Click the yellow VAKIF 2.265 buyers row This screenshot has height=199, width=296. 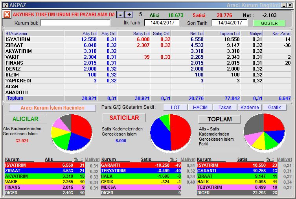tap(45, 182)
